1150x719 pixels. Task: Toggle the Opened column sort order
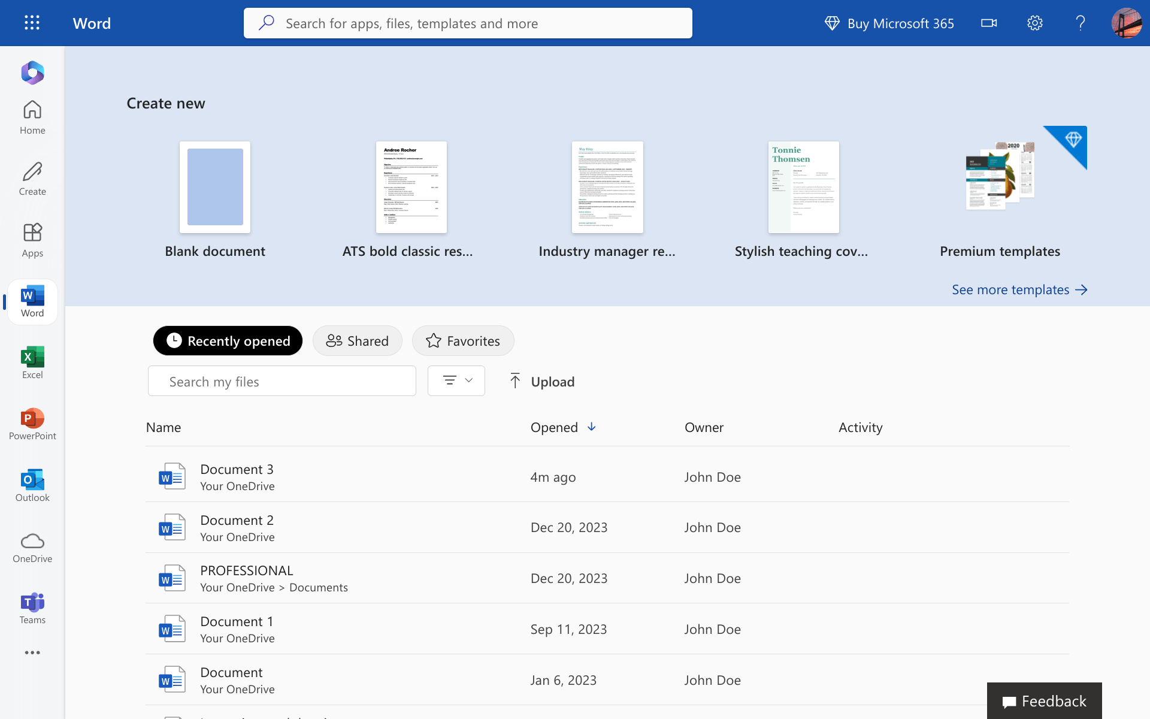[x=562, y=427]
